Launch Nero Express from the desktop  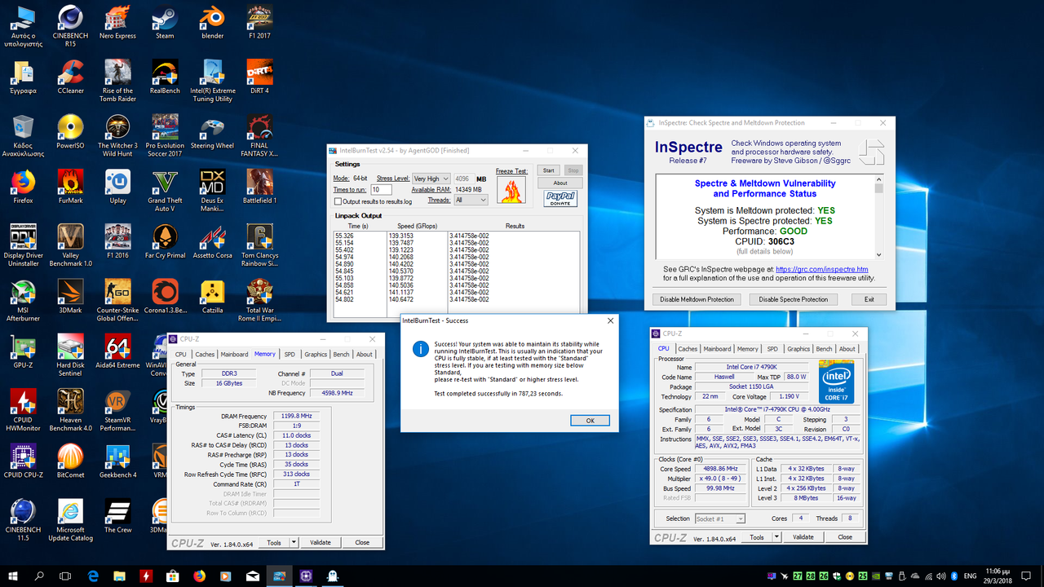point(117,22)
